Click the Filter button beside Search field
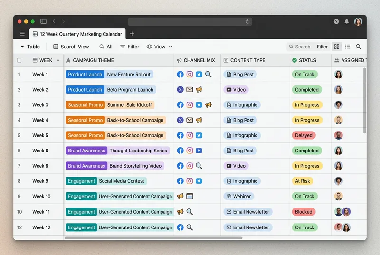 point(323,47)
